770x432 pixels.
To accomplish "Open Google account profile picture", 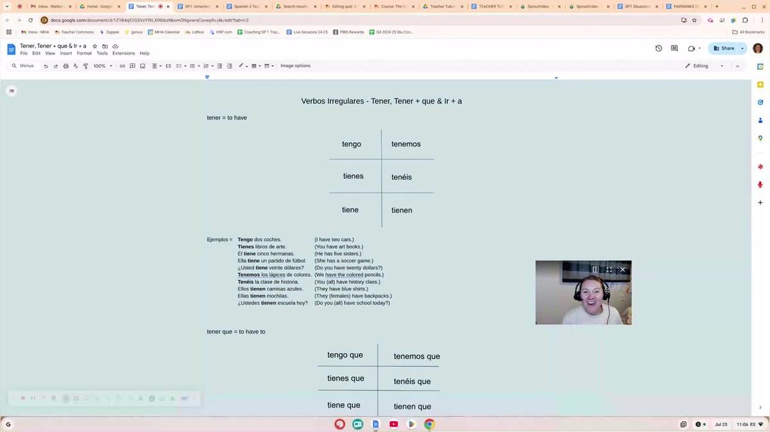I will 758,48.
